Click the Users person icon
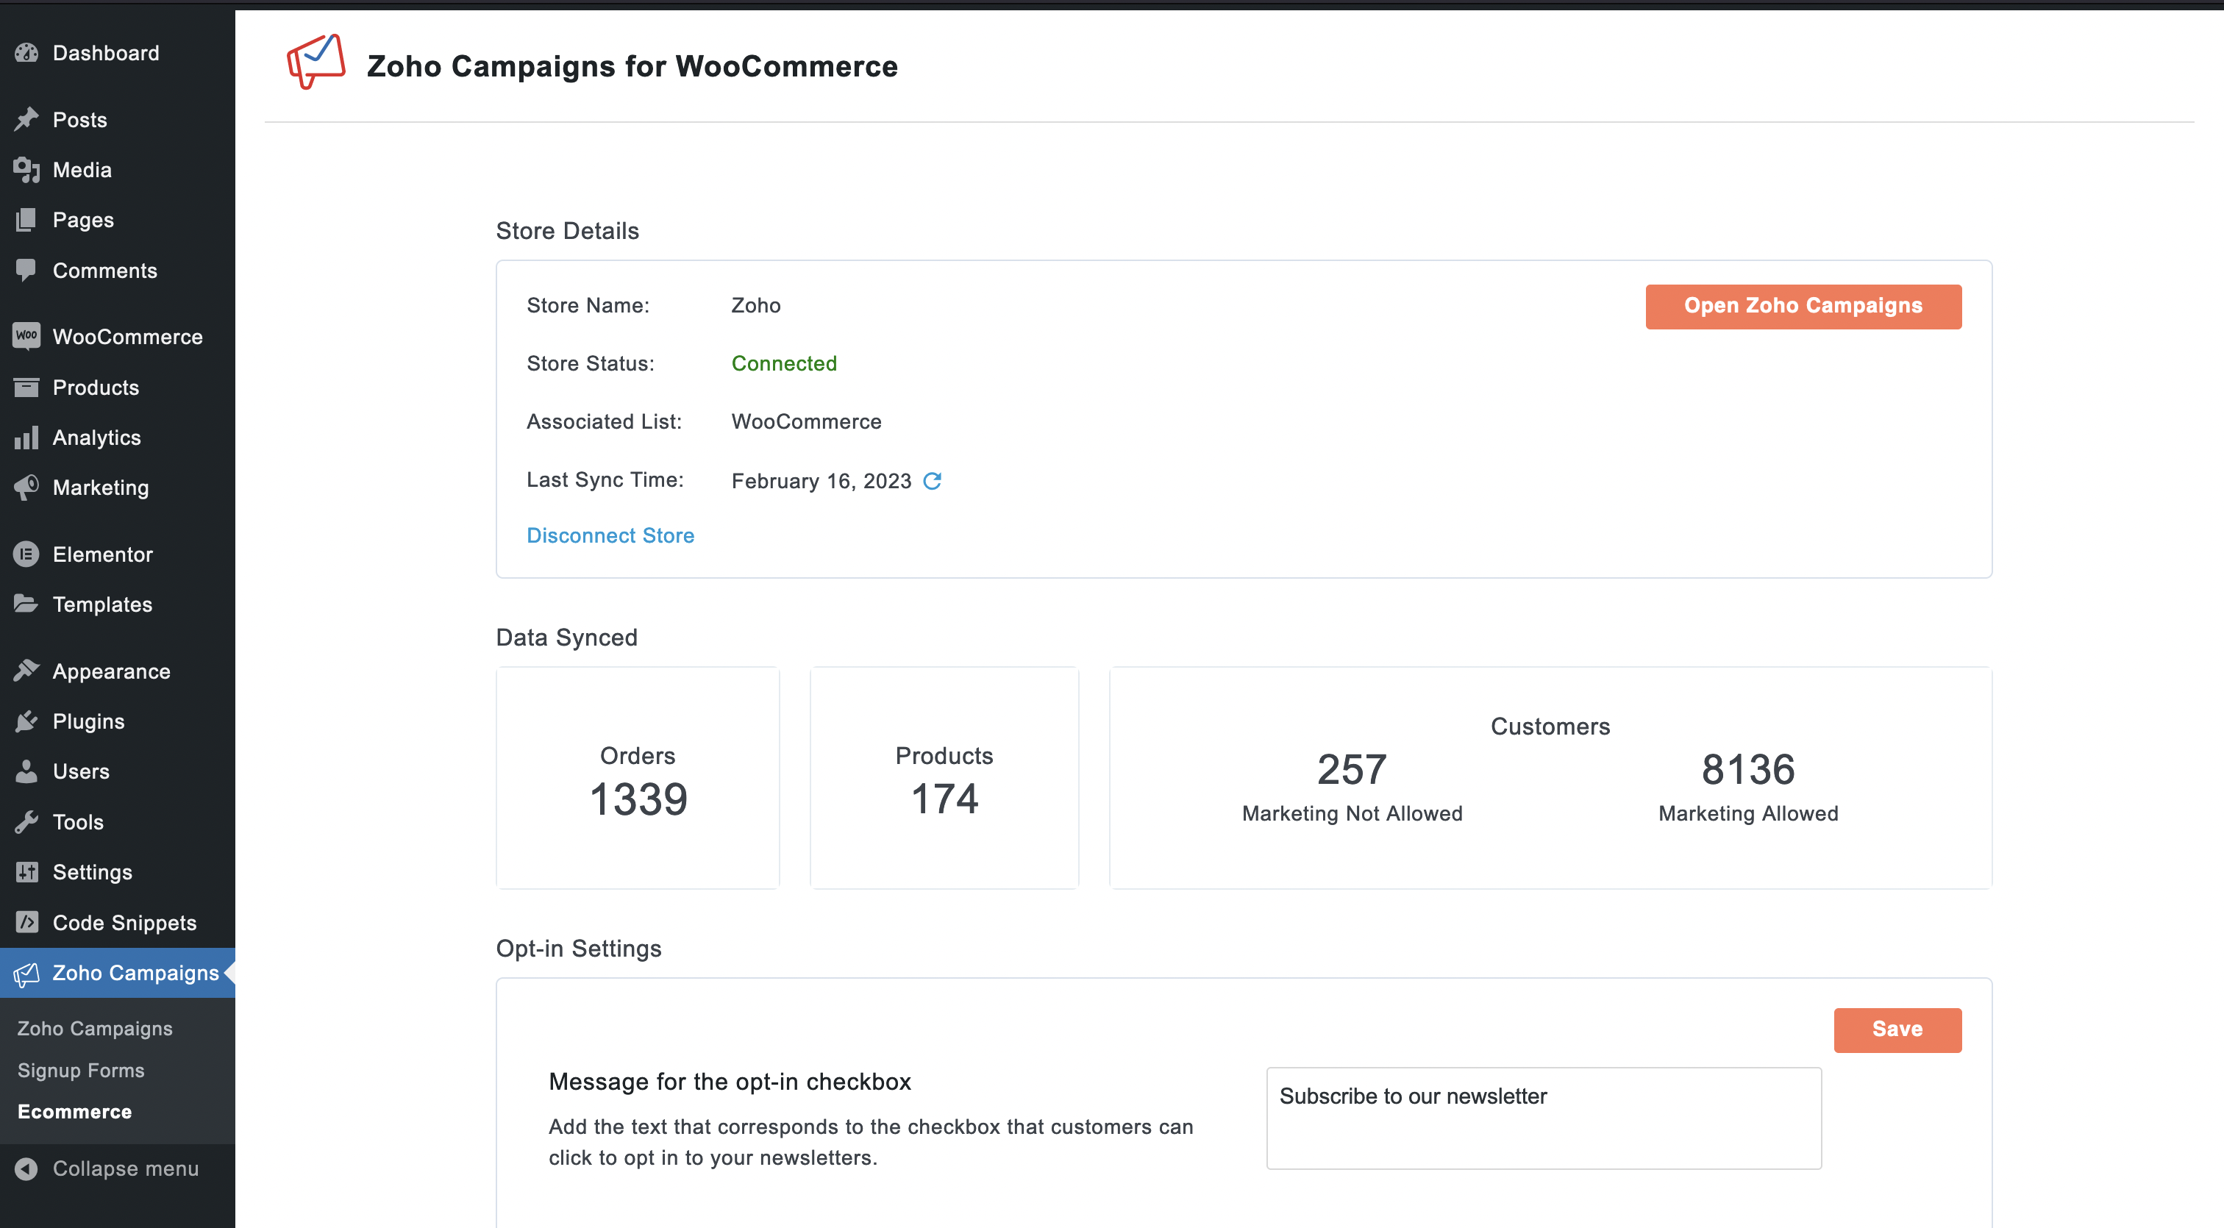 click(26, 771)
